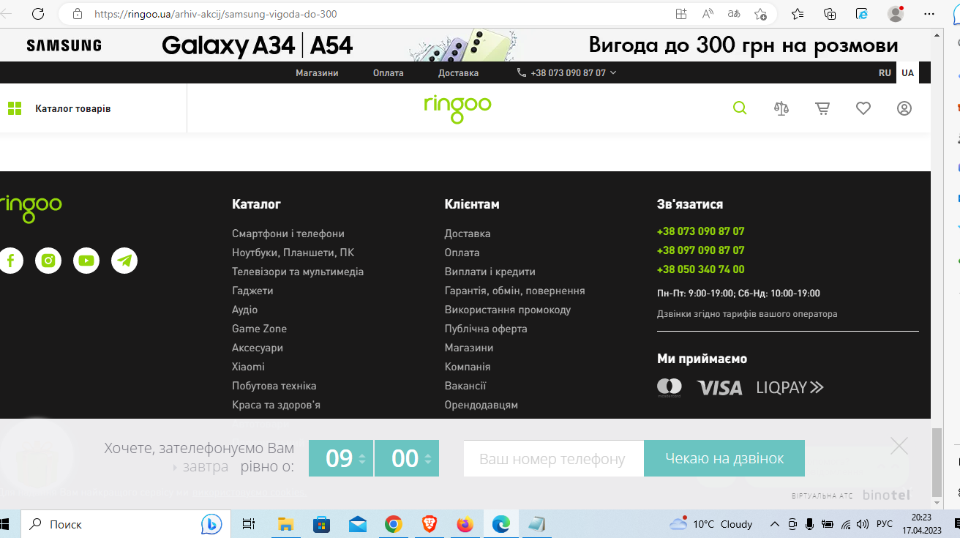Open the Гарантія, обмін, повернення link
This screenshot has height=538, width=960.
[514, 291]
